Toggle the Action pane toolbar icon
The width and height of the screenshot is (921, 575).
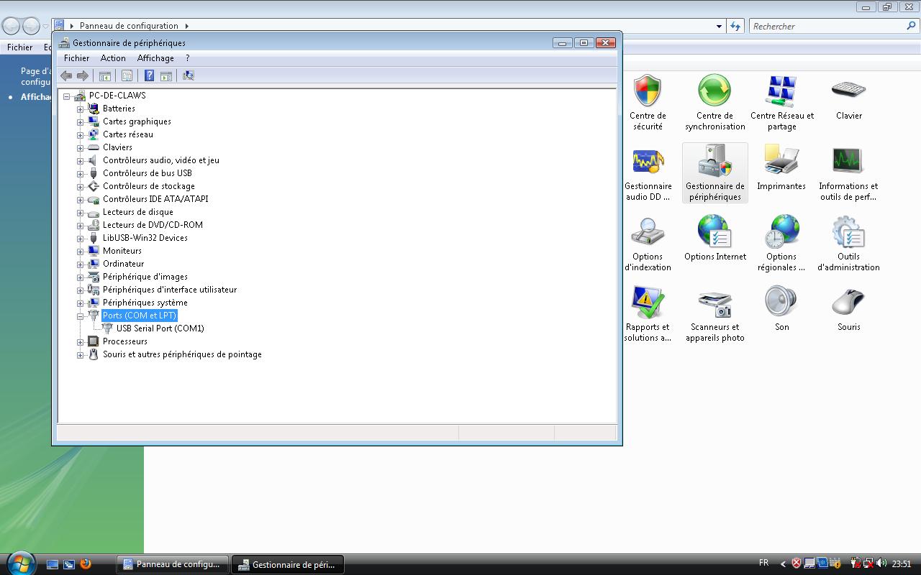pyautogui.click(x=166, y=75)
